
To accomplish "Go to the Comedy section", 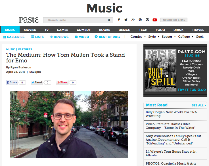I will tap(83, 30).
